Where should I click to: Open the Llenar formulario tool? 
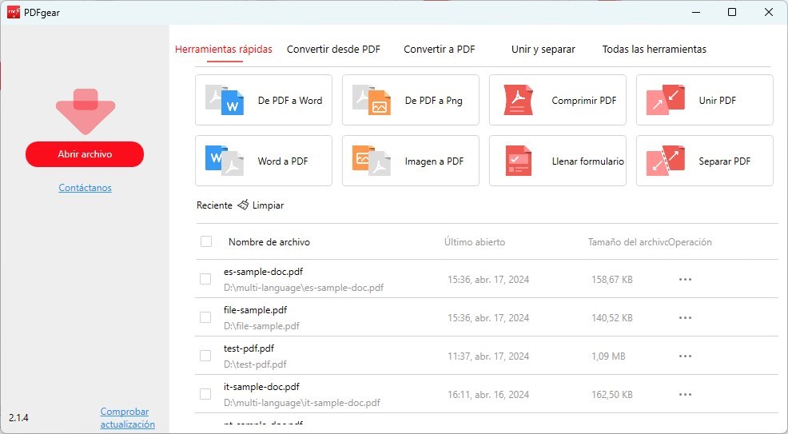coord(557,161)
